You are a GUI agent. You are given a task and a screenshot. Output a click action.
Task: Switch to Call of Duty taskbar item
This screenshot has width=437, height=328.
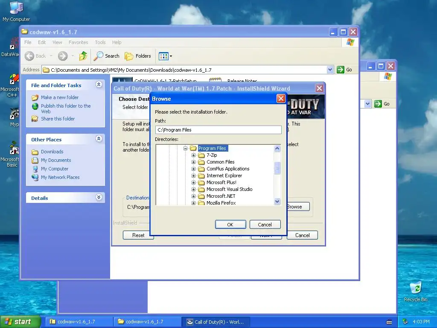point(216,322)
